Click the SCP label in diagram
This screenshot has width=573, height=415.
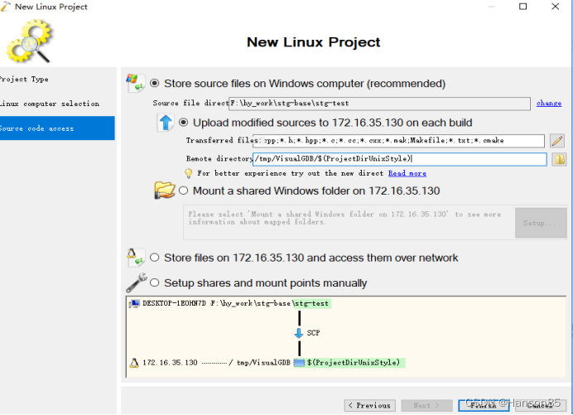[x=313, y=333]
